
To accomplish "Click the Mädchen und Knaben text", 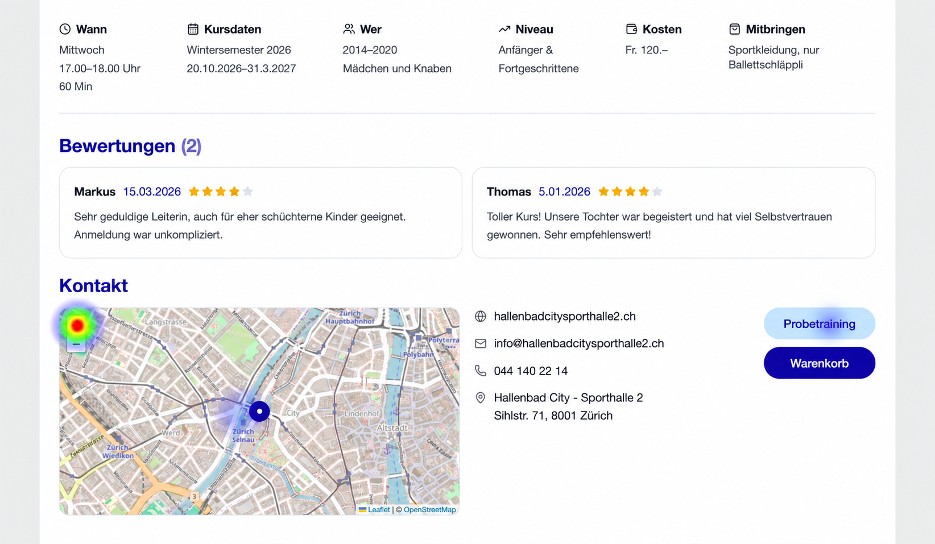I will pos(397,68).
